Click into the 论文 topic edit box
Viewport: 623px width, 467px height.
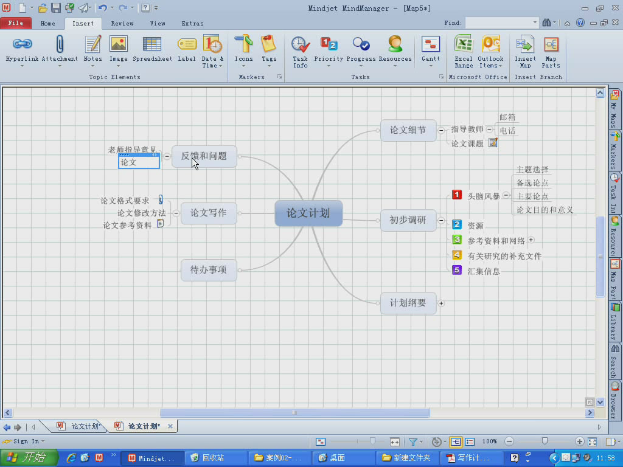(139, 162)
